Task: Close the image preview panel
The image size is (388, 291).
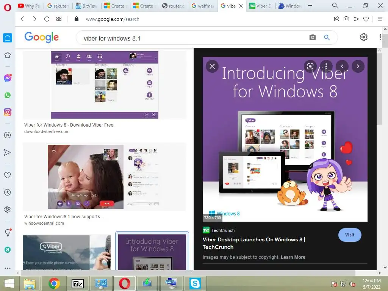Action: (x=212, y=66)
